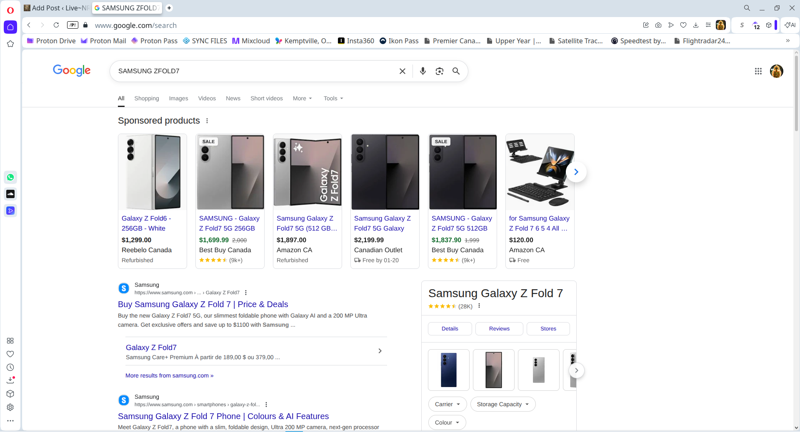Search by image with the Lens icon
The width and height of the screenshot is (800, 432).
pyautogui.click(x=439, y=71)
